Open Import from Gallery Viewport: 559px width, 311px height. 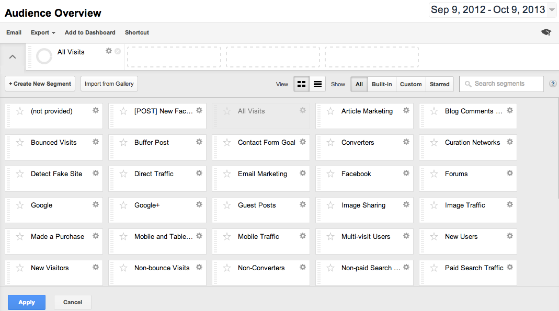point(109,84)
